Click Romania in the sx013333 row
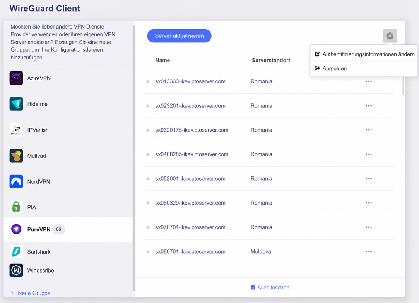419x303 pixels. [x=261, y=81]
